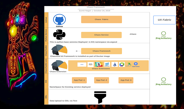Screen dimensions: 184x109
Task: Select the Kubernetes extension icon
Action: (x=136, y=65)
